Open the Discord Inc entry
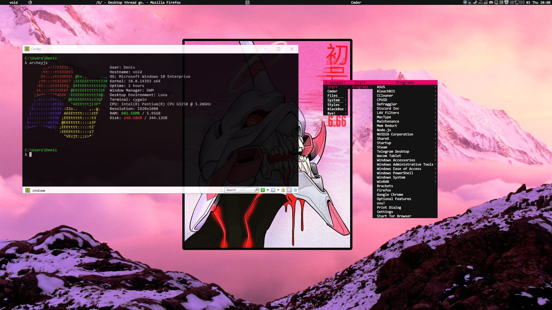 (405, 108)
